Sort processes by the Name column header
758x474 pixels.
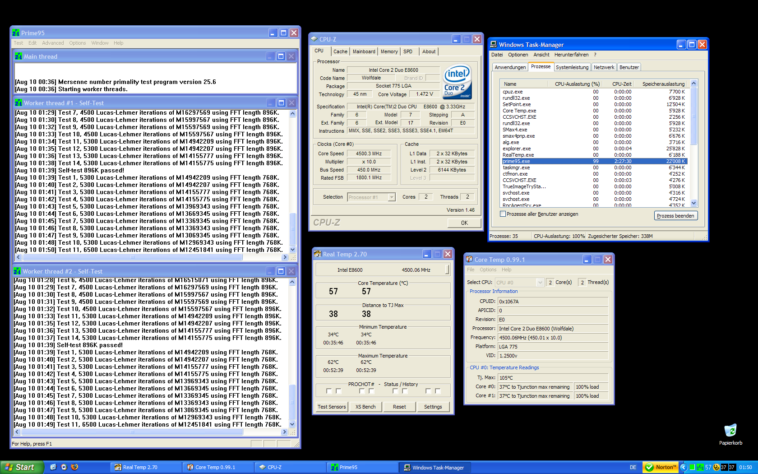523,84
